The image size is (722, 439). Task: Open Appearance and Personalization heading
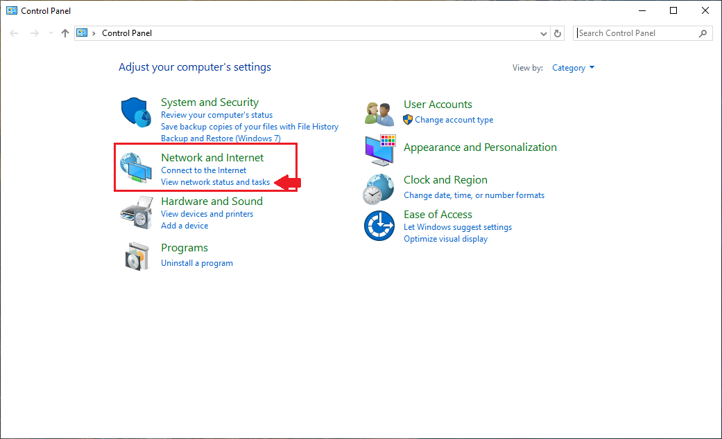[x=480, y=147]
